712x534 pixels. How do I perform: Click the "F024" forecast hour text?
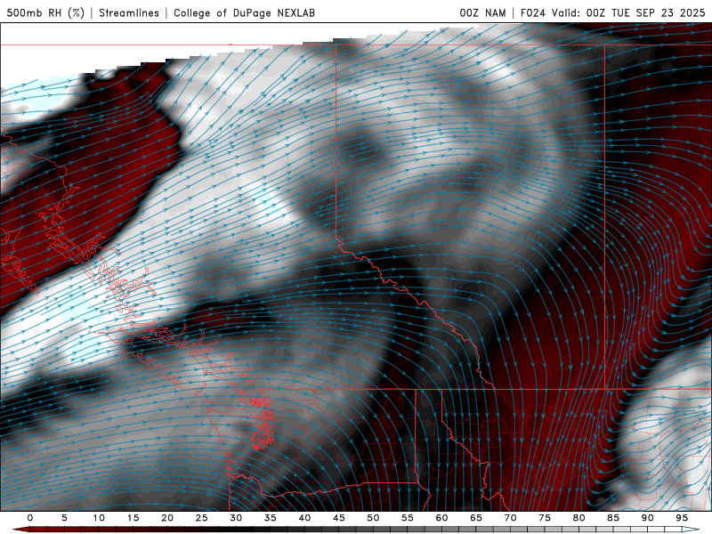533,12
